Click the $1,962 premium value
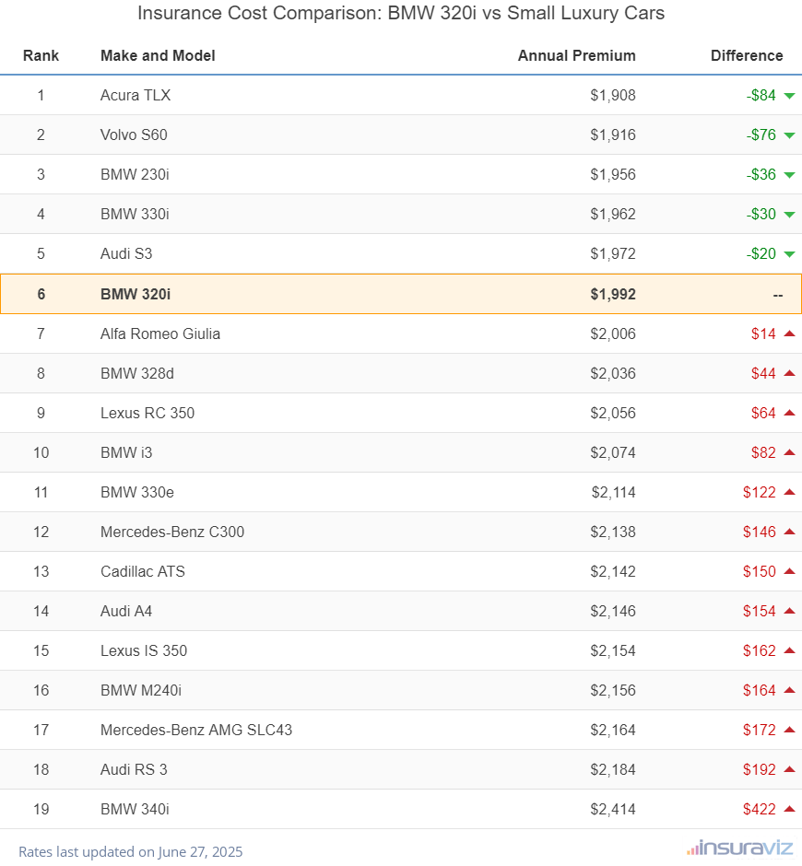Image resolution: width=802 pixels, height=866 pixels. [x=613, y=215]
